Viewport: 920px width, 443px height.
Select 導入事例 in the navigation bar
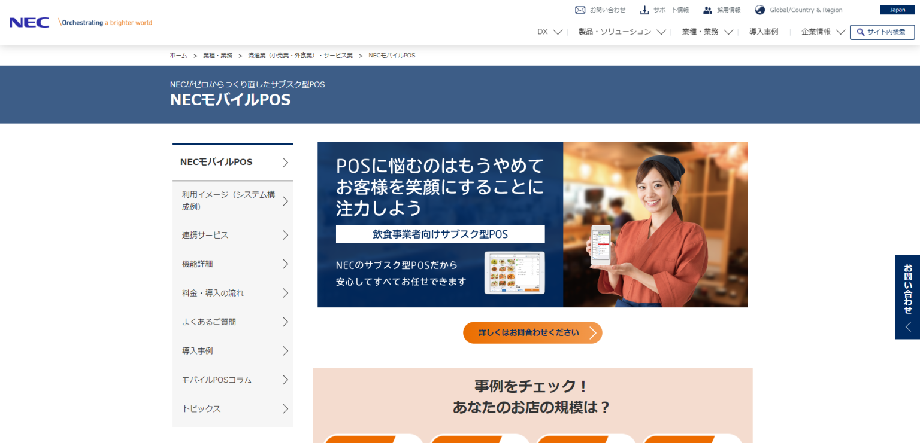pyautogui.click(x=764, y=32)
